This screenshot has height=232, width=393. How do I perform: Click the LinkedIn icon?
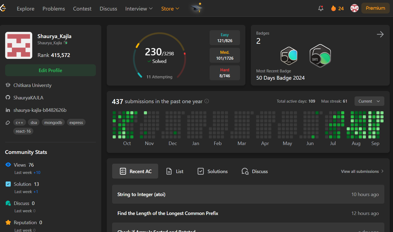8,110
